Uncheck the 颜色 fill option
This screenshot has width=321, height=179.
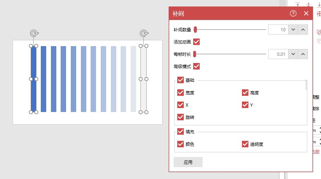pyautogui.click(x=181, y=144)
